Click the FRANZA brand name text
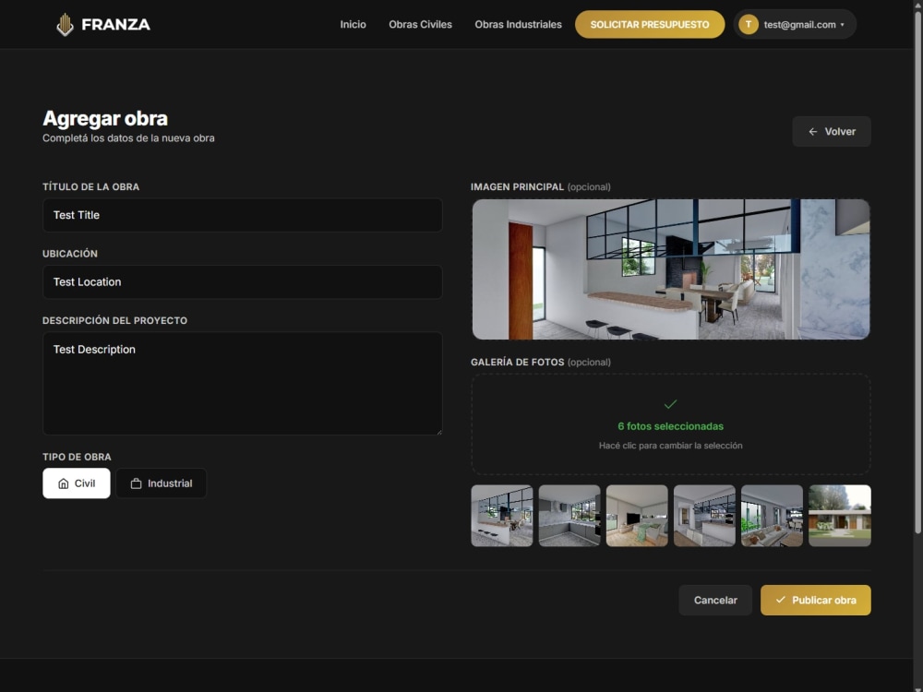The height and width of the screenshot is (692, 923). [x=116, y=25]
